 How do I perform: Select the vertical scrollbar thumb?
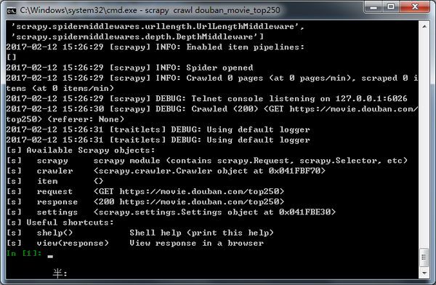pos(424,257)
